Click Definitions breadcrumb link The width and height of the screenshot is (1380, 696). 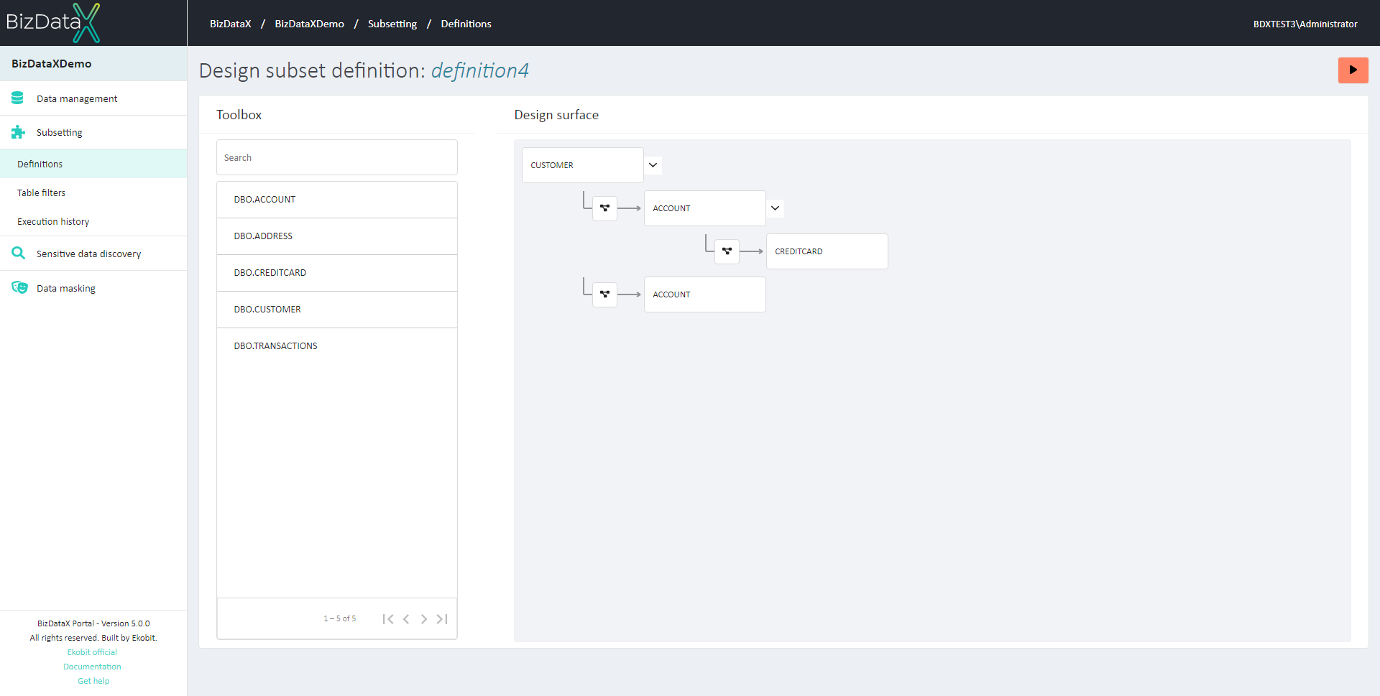click(466, 24)
